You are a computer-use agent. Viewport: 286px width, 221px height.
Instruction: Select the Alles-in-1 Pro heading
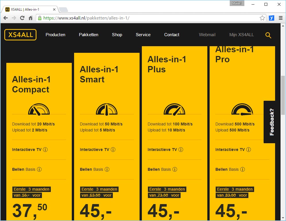[x=235, y=54]
